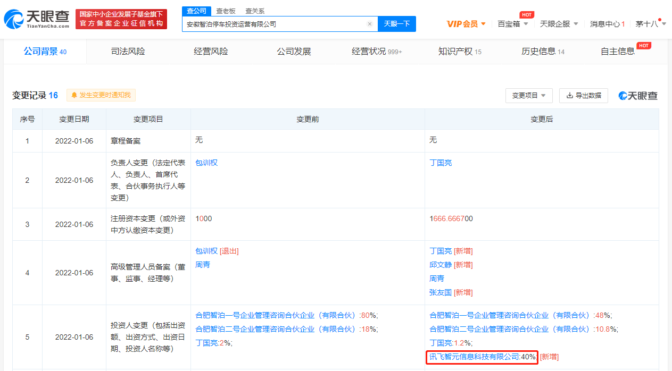
Task: Open 包训权 link in row 2
Action: 206,163
